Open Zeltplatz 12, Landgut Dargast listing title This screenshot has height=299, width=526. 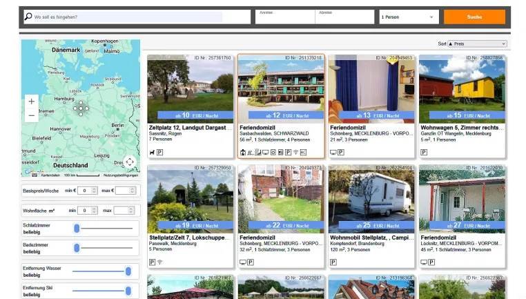click(191, 128)
